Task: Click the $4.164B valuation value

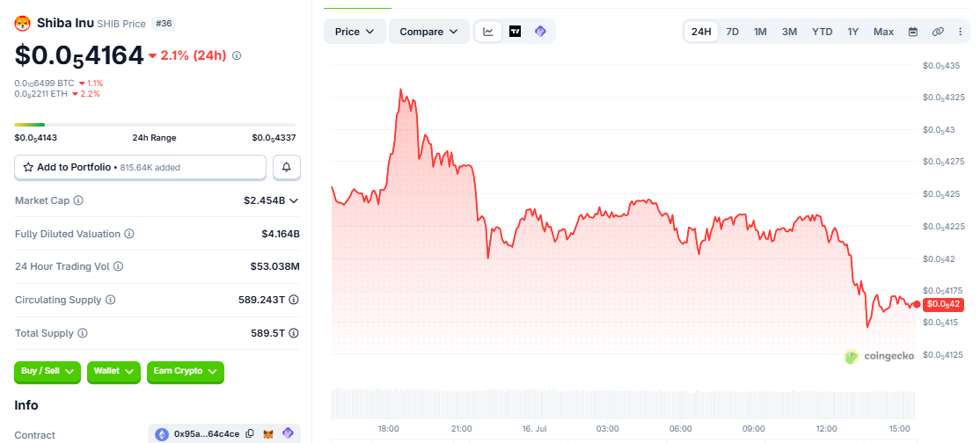Action: tap(281, 234)
